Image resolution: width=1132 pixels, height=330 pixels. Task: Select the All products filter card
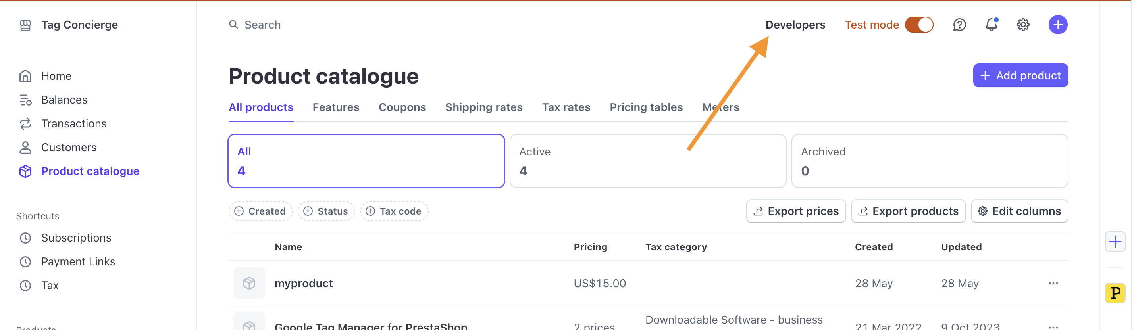point(366,161)
